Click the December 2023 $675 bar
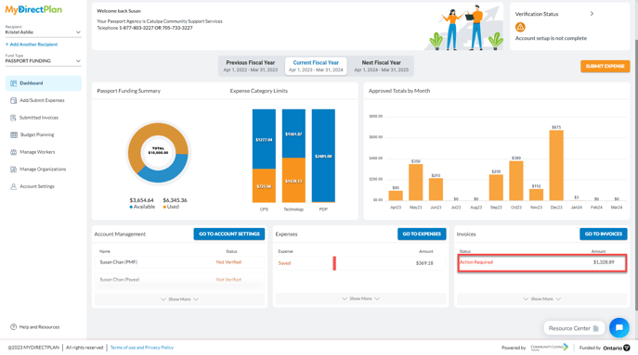The image size is (638, 355). pyautogui.click(x=556, y=165)
